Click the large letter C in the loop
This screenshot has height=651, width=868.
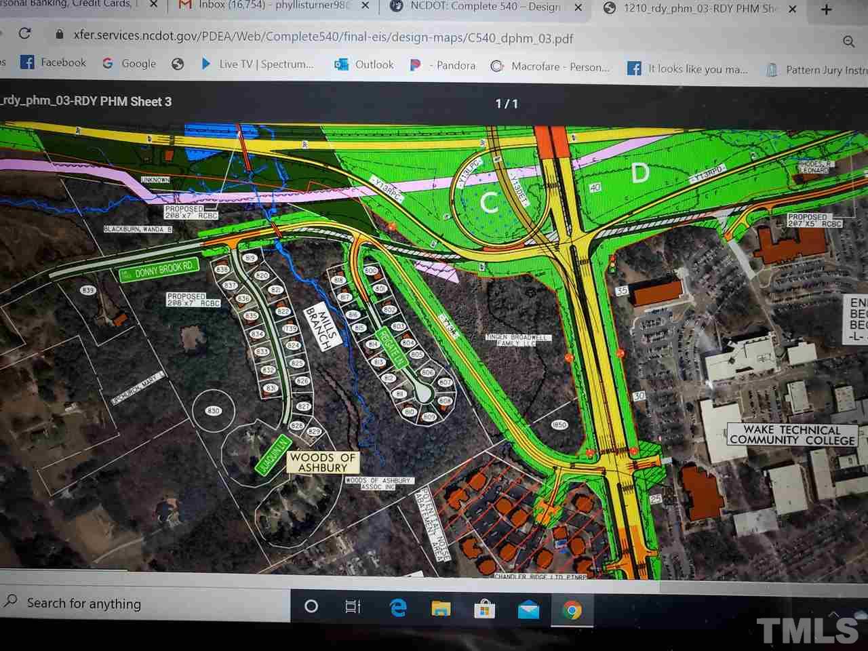[490, 202]
